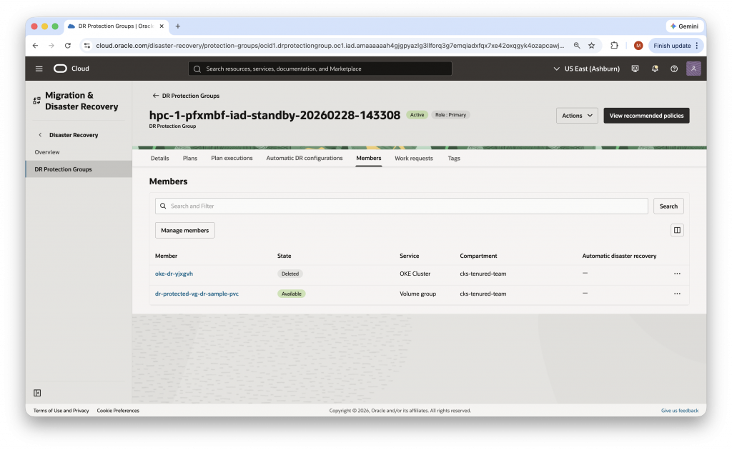This screenshot has width=732, height=450.
Task: Collapse the Disaster Recovery section
Action: click(39, 134)
